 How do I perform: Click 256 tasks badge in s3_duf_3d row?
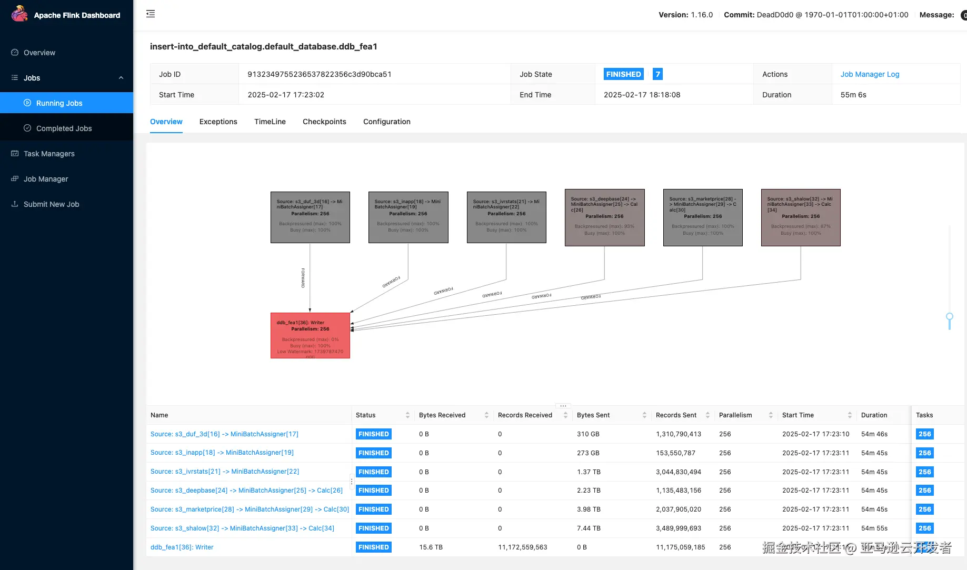tap(925, 434)
